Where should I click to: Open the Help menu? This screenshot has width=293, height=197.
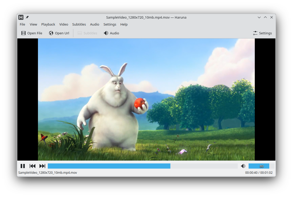click(124, 24)
